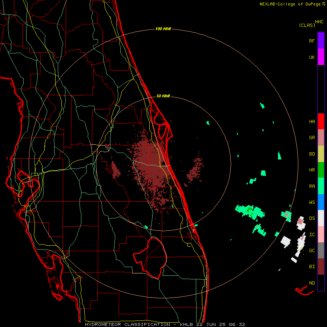This screenshot has height=327, width=327.
Task: Click the gray GC legend color swatch
Action: [x=321, y=250]
